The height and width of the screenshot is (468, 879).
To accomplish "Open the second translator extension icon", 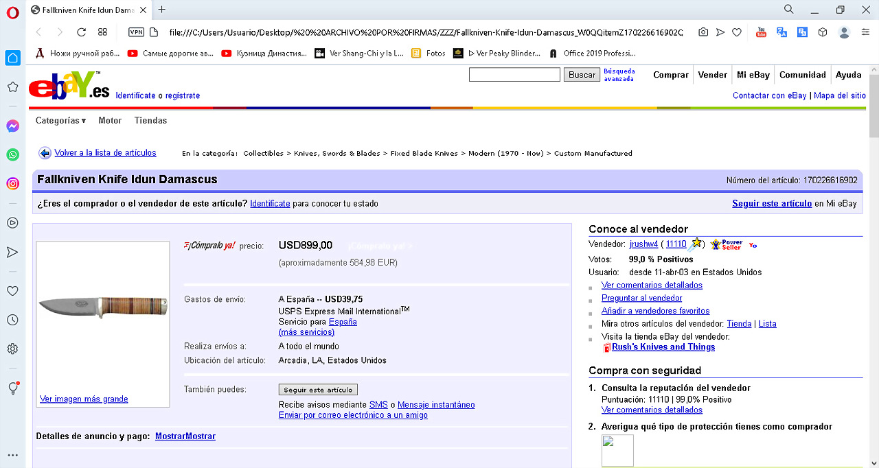I will 802,32.
